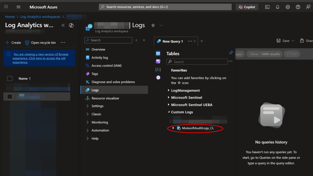
Task: Toggle the select-all checkbox beside Name
Action: [x=10, y=79]
